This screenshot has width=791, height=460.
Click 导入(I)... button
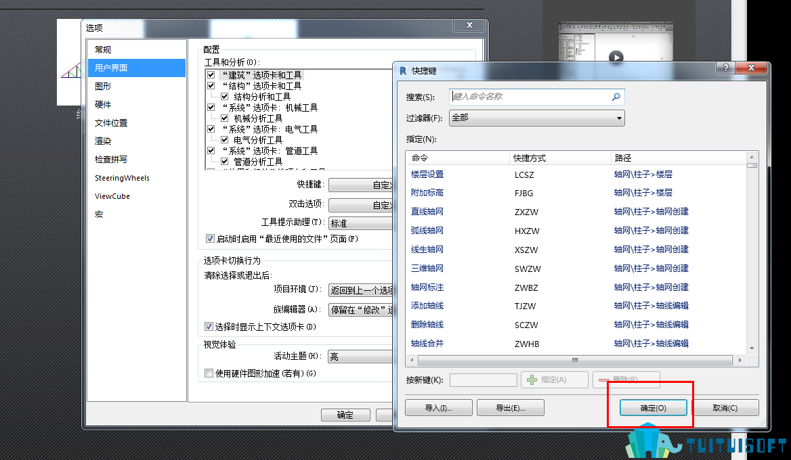tap(439, 408)
